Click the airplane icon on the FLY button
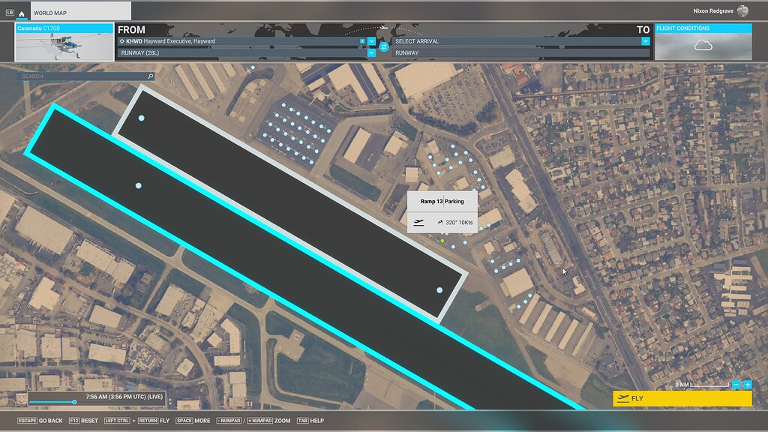The height and width of the screenshot is (432, 768). click(622, 397)
